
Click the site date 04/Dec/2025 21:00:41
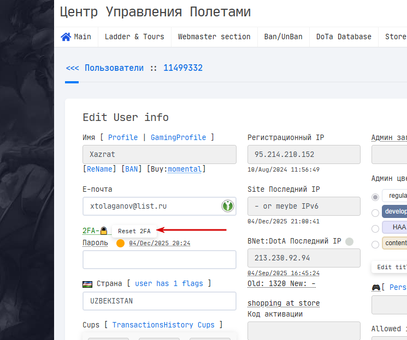click(x=284, y=221)
